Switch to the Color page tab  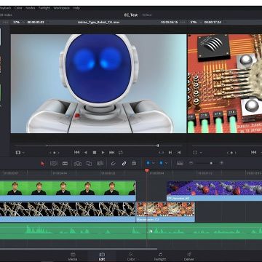point(131,256)
